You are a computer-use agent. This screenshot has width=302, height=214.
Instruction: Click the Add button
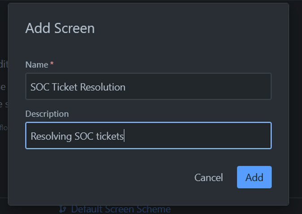(x=254, y=177)
